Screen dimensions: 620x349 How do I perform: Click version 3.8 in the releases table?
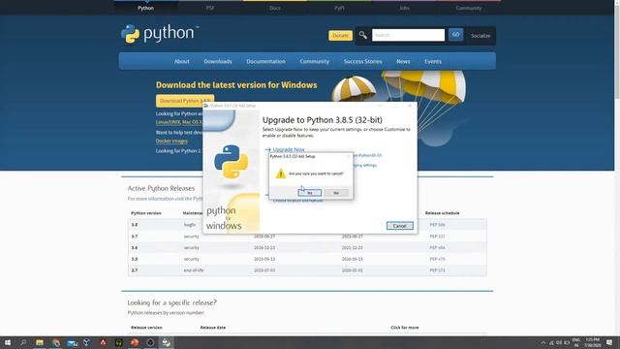click(x=135, y=225)
